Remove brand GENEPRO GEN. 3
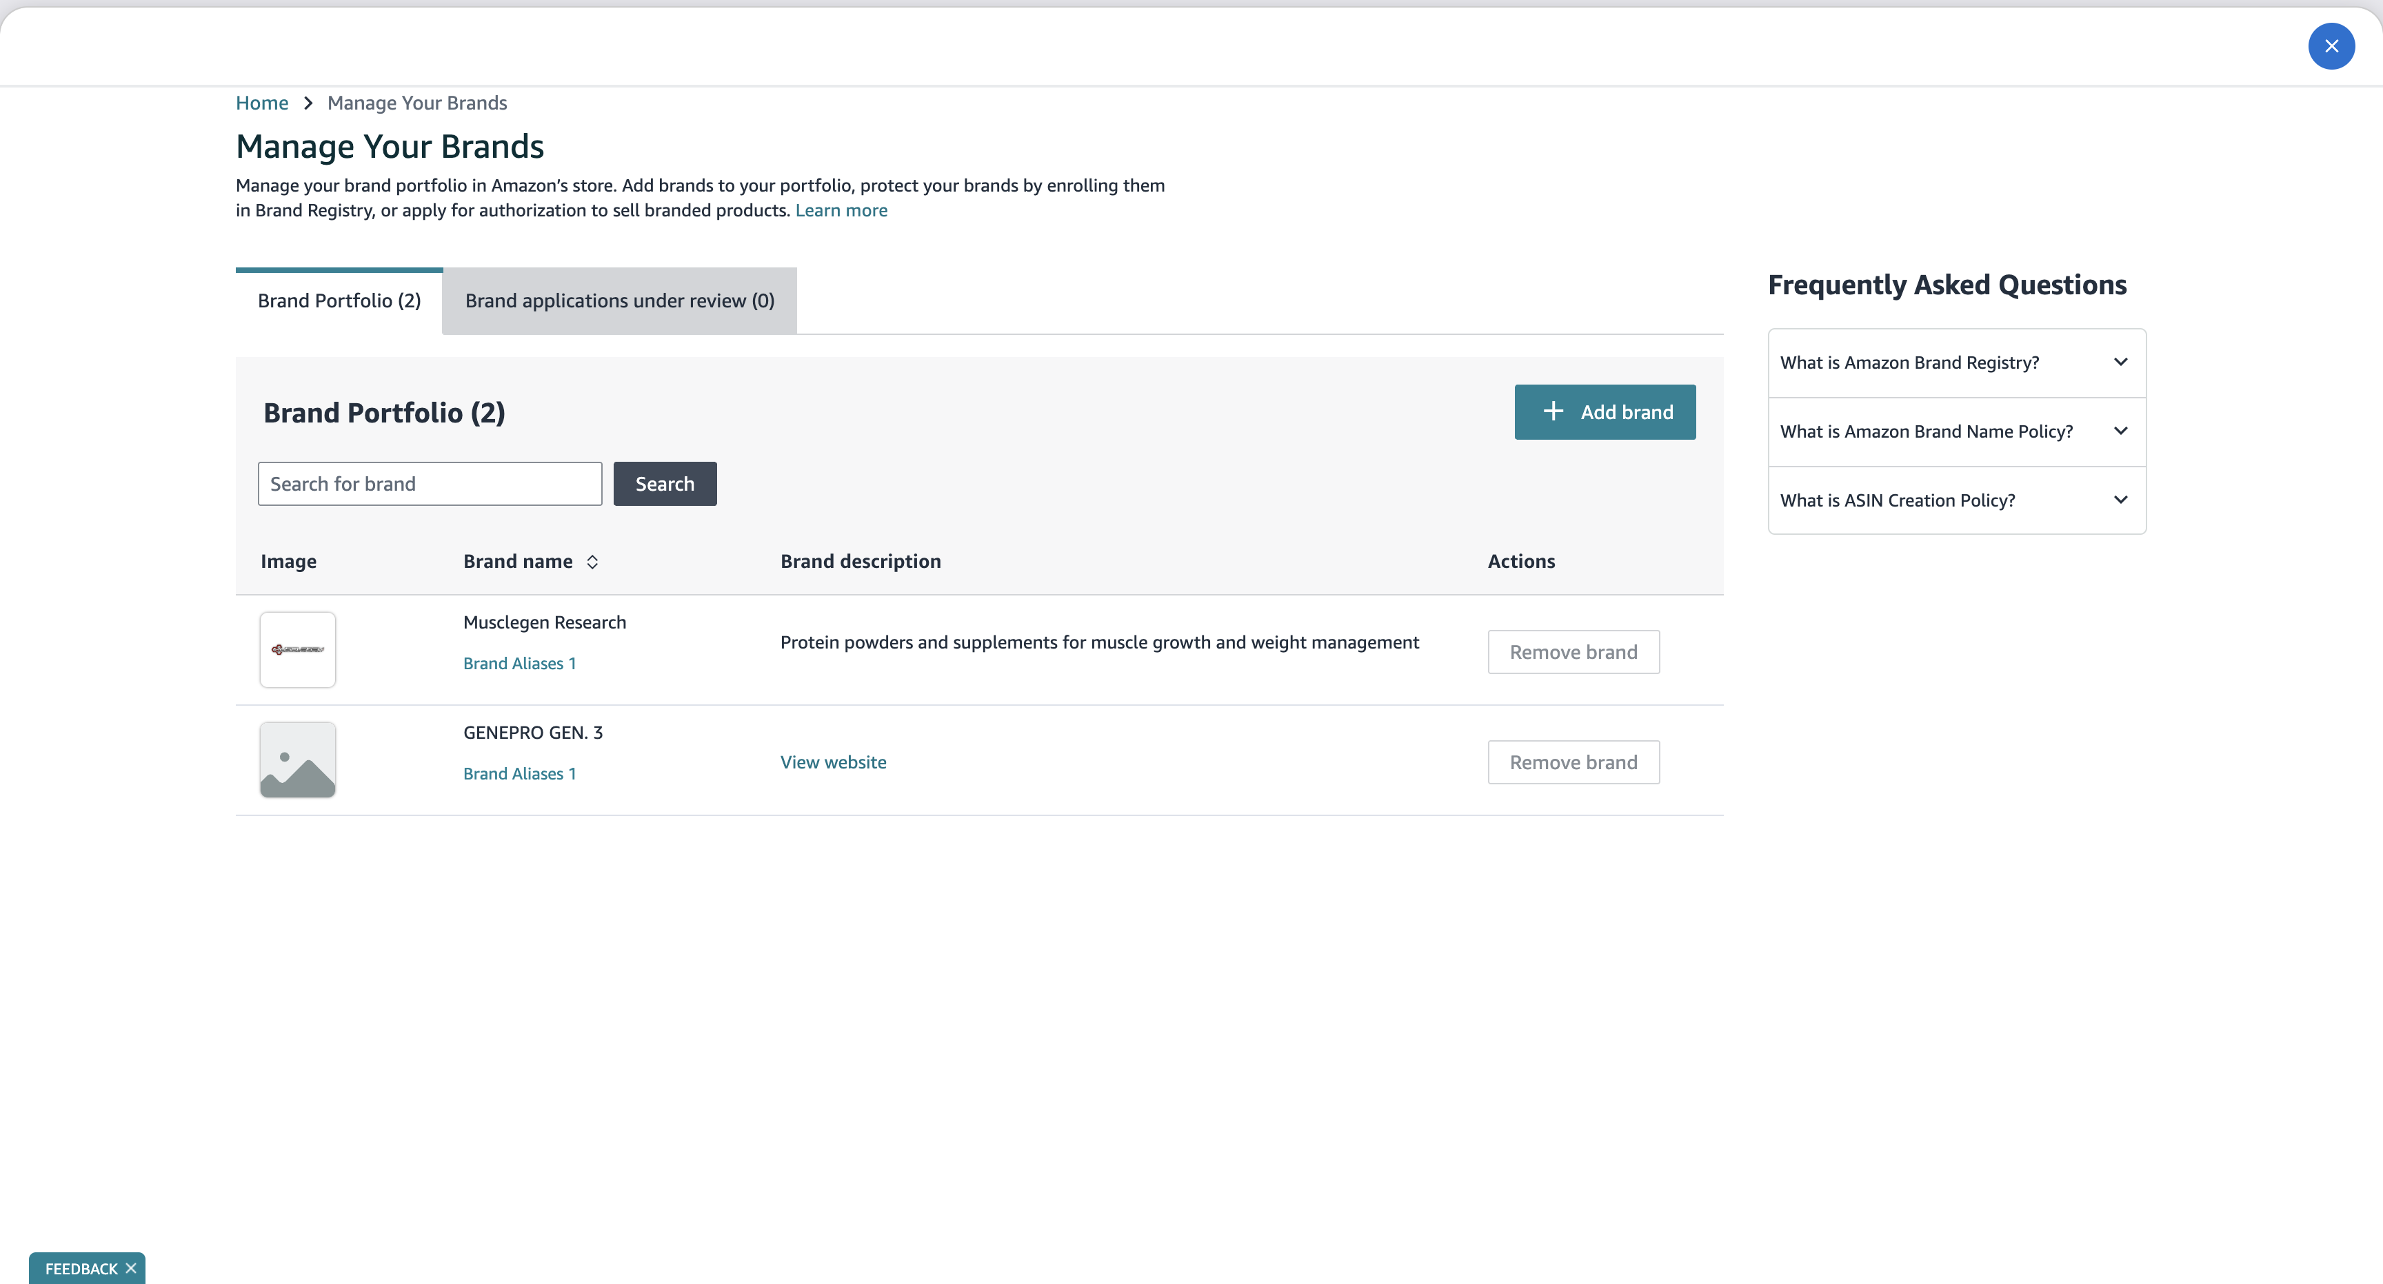Viewport: 2383px width, 1284px height. point(1573,762)
